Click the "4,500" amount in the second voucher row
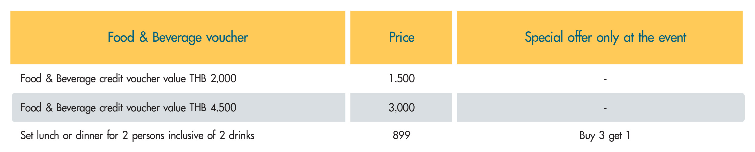 [x=223, y=108]
